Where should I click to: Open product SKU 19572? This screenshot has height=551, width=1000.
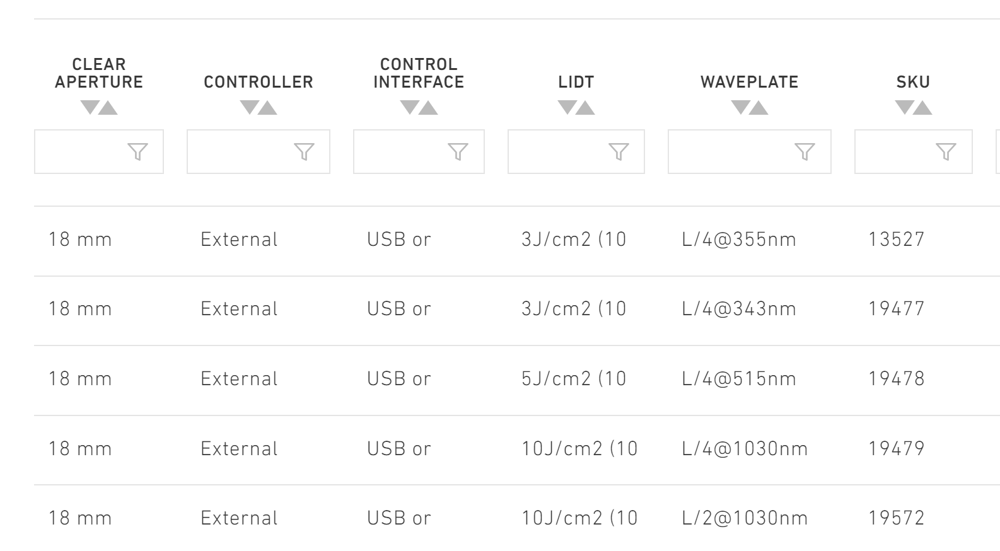click(896, 518)
